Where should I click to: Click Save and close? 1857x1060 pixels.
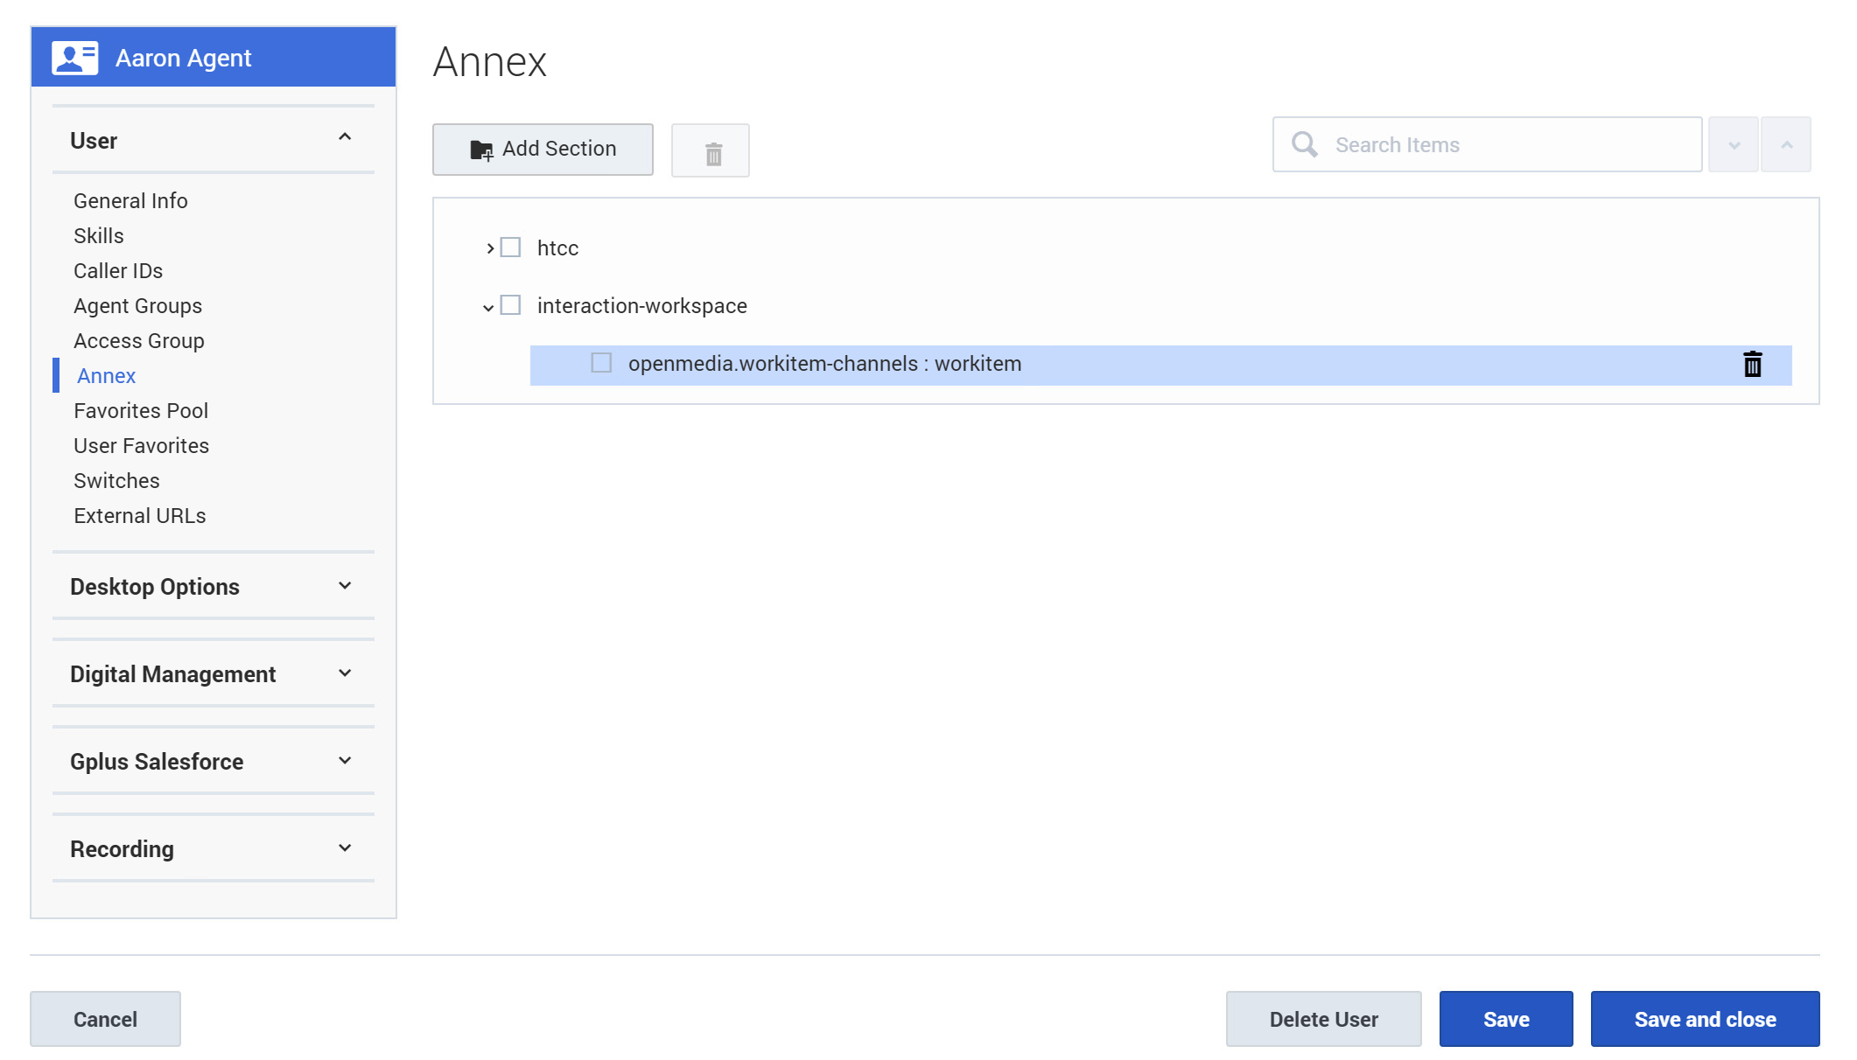coord(1705,1019)
